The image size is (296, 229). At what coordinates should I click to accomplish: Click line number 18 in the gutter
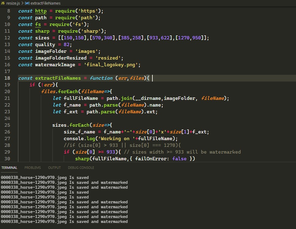pos(7,78)
